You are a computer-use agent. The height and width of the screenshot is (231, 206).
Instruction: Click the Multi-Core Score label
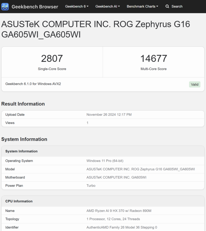click(x=154, y=69)
